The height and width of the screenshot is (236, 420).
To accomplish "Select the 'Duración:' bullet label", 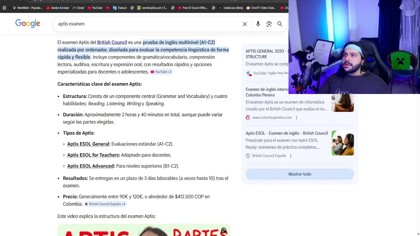I will pyautogui.click(x=73, y=115).
